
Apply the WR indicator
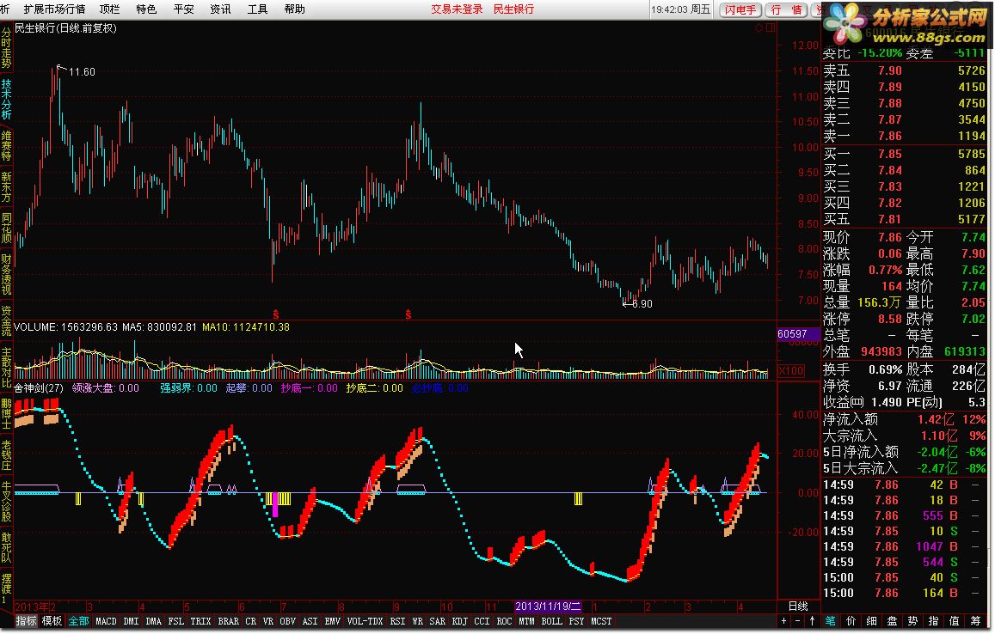point(417,621)
